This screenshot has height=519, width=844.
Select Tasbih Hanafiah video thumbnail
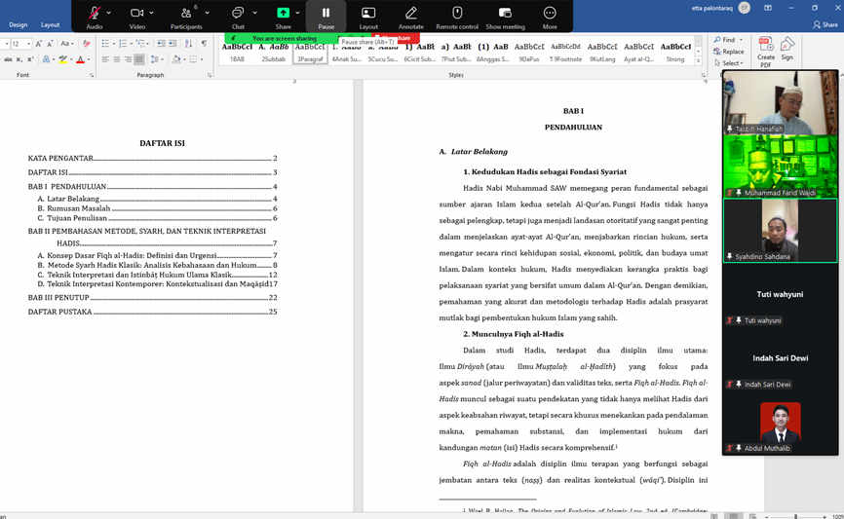pyautogui.click(x=780, y=102)
